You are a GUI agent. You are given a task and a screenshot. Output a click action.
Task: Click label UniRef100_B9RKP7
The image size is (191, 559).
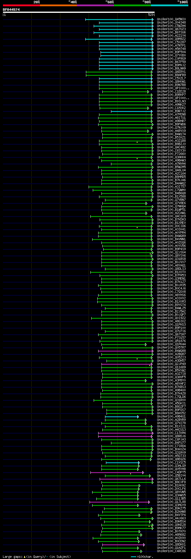click(171, 95)
